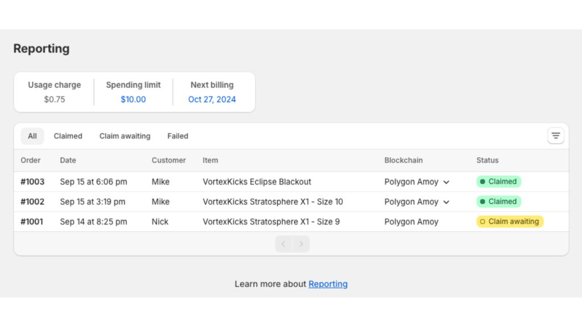The image size is (582, 327).
Task: Open order #1002
Action: [32, 202]
